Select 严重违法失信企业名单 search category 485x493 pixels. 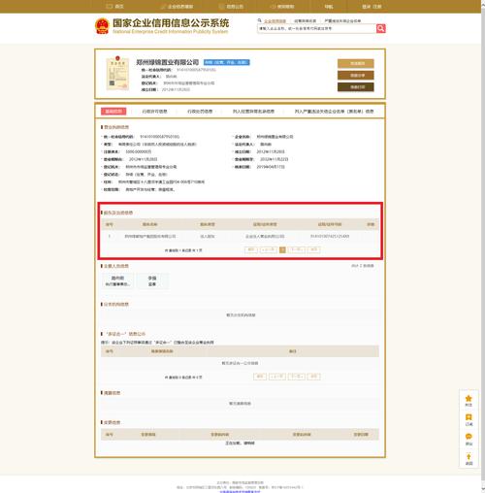coord(342,20)
